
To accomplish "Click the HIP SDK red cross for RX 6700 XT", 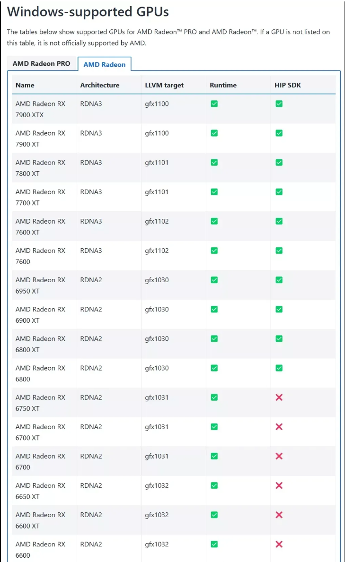I will [279, 427].
